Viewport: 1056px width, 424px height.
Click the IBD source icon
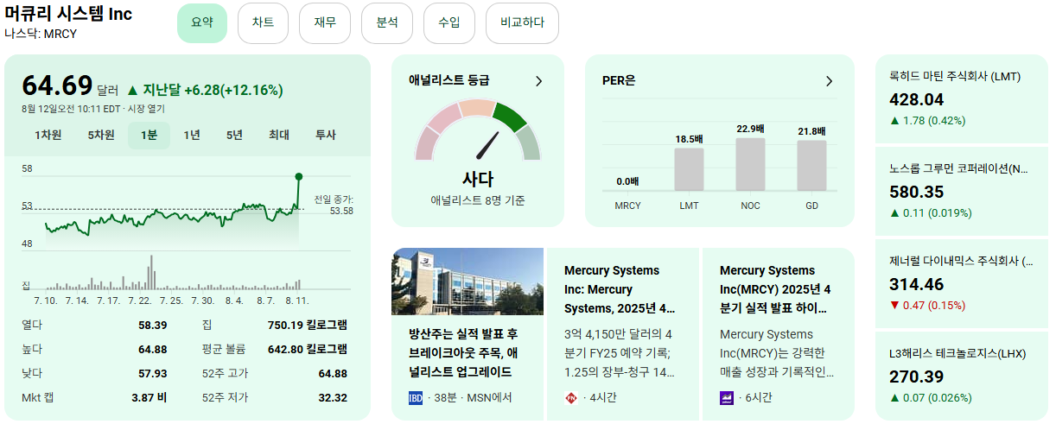[416, 397]
